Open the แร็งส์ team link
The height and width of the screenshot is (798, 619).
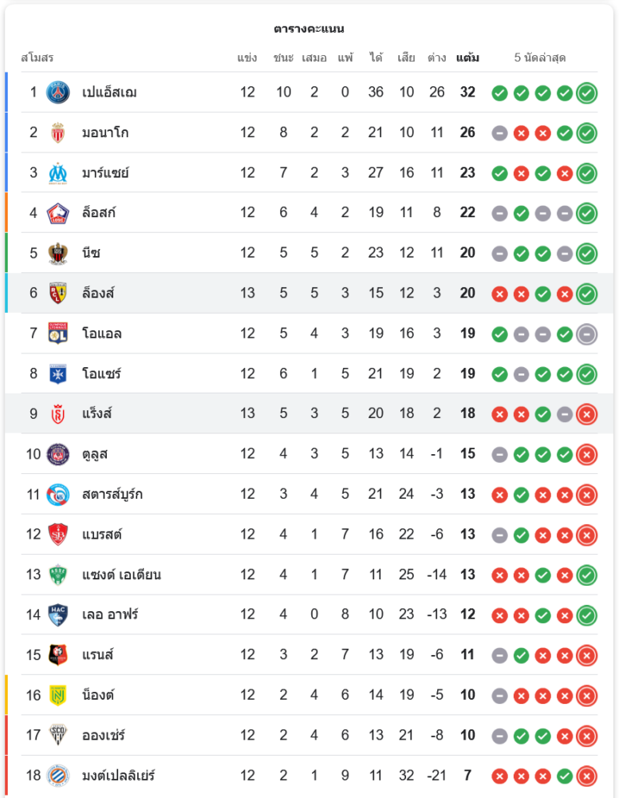pyautogui.click(x=97, y=413)
